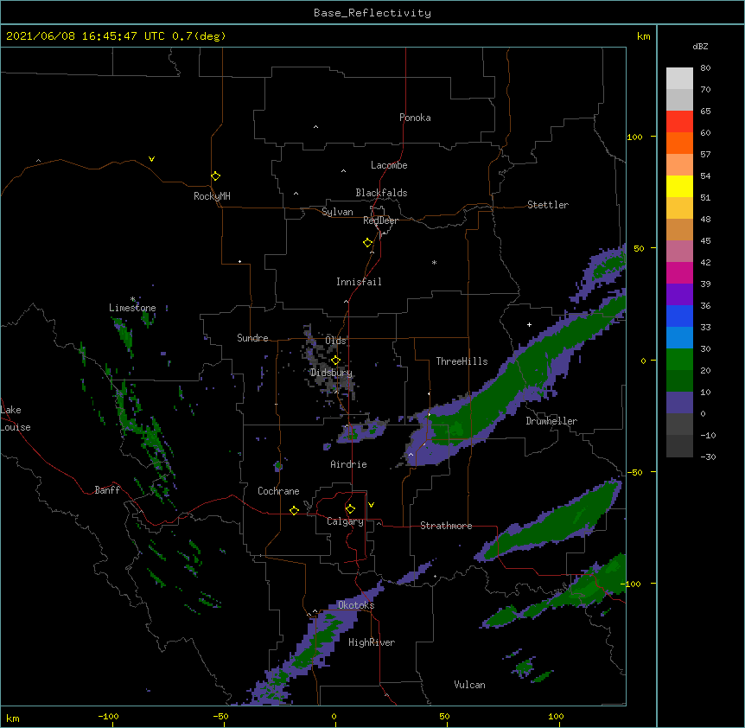The width and height of the screenshot is (745, 728).
Task: Click the Banff label
Action: [x=107, y=490]
